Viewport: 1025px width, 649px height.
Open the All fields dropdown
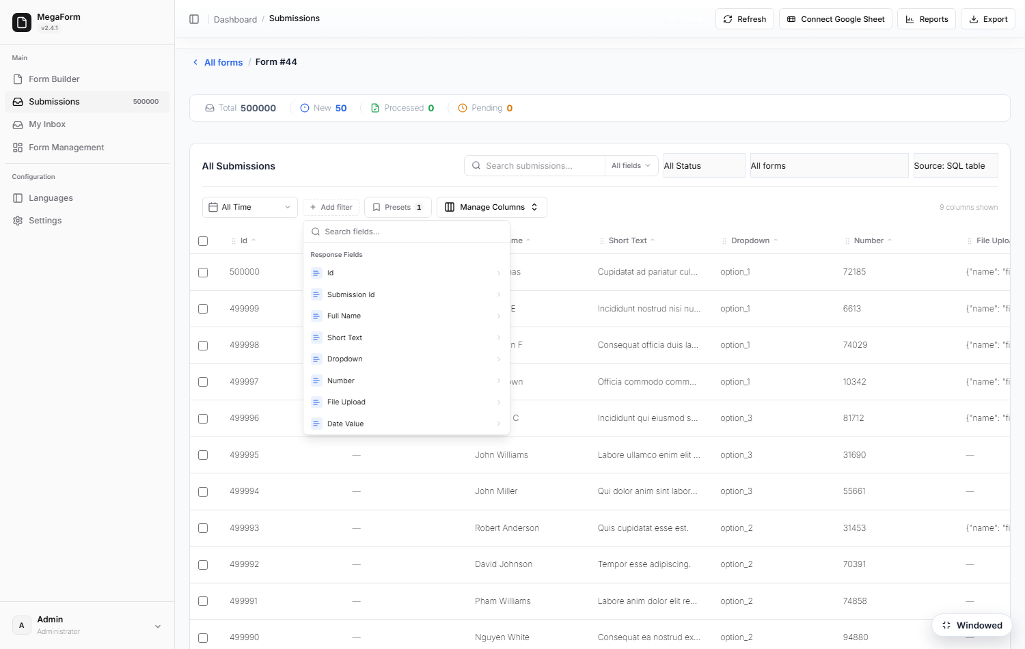click(631, 166)
